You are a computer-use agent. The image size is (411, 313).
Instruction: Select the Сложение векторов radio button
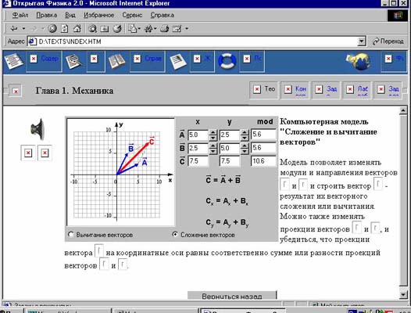point(175,234)
